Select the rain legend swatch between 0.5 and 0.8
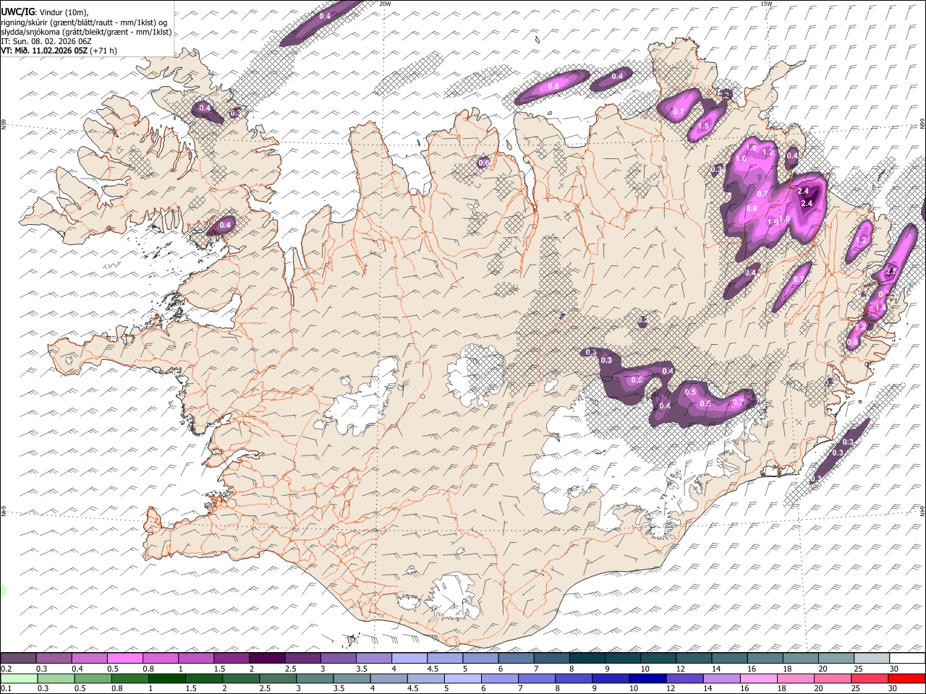Screen dimensions: 926x694 click(93, 679)
